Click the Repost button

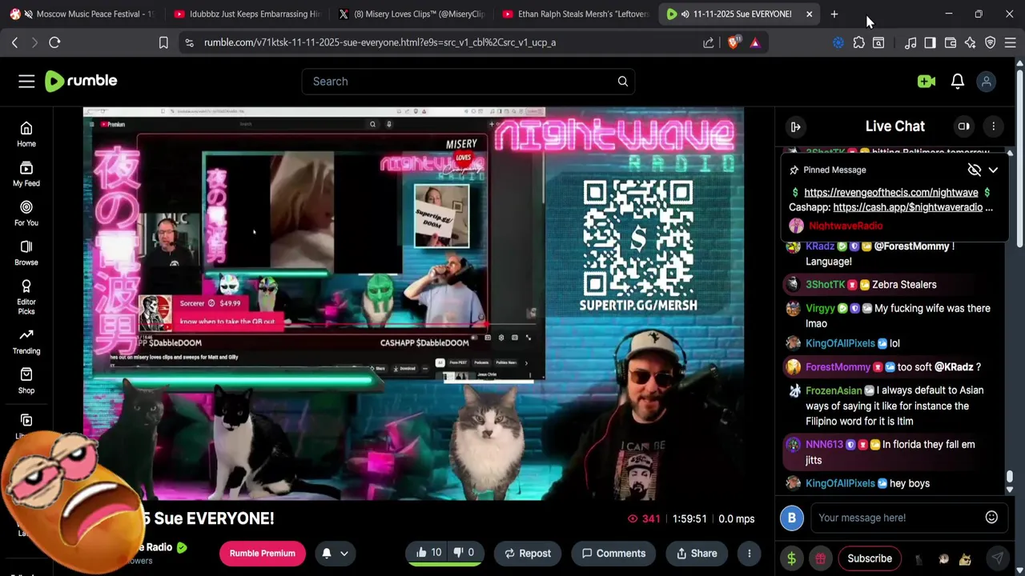point(528,553)
